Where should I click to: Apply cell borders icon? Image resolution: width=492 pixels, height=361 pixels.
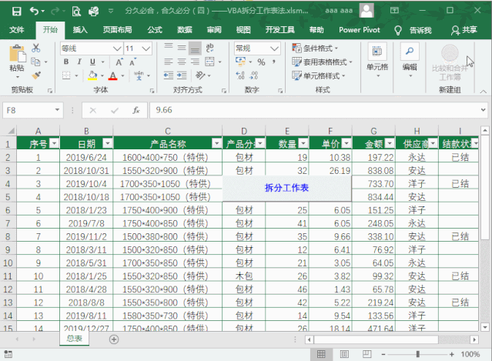tap(66, 75)
